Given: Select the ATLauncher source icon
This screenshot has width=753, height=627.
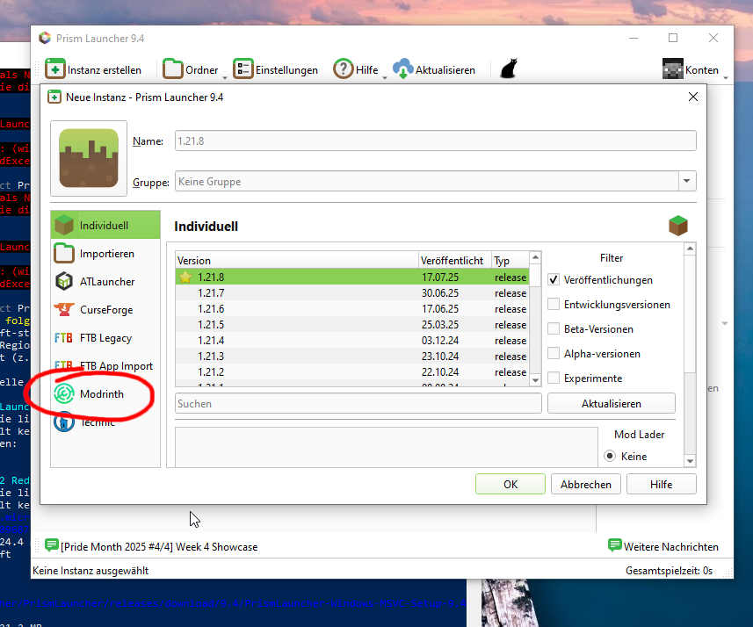Looking at the screenshot, I should click(64, 282).
